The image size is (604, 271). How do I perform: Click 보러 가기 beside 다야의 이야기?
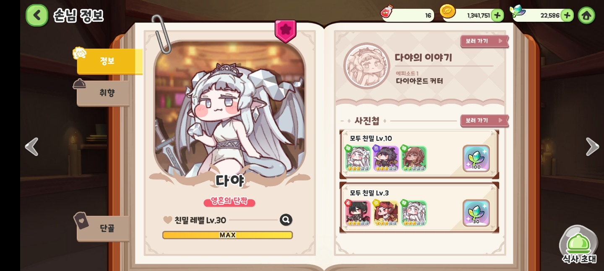[484, 41]
